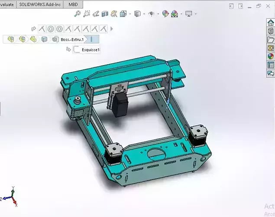Expand the Display Style dropdown arrow
Screen dimensions: 275x217
pos(144,14)
